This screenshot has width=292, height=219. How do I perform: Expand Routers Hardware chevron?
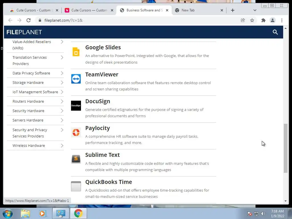(x=62, y=101)
